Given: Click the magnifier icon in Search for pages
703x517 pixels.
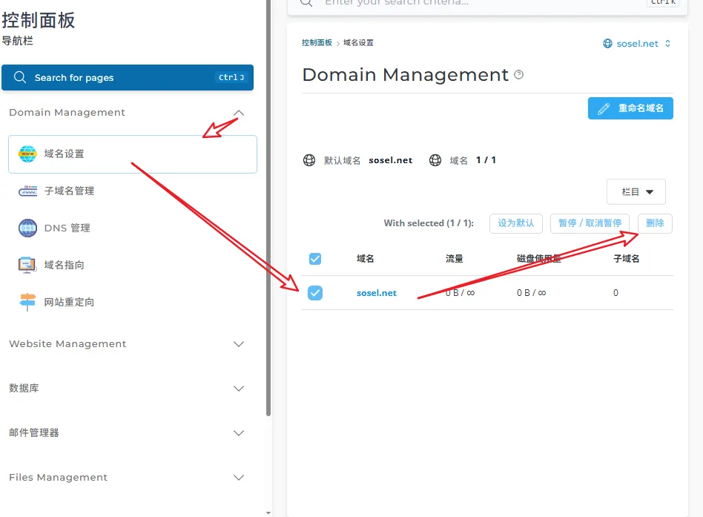Looking at the screenshot, I should (20, 77).
